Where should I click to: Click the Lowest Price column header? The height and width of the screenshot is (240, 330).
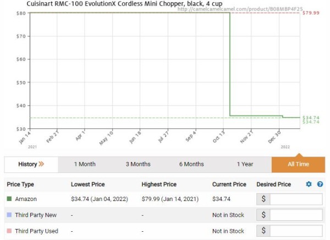[88, 185]
